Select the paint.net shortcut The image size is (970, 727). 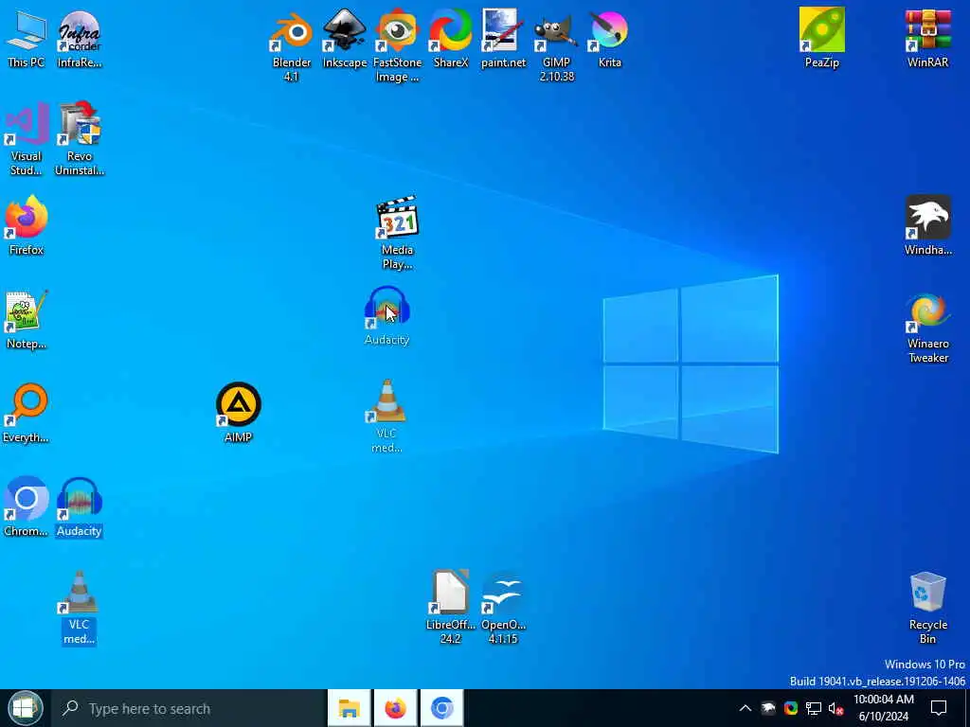click(x=504, y=38)
